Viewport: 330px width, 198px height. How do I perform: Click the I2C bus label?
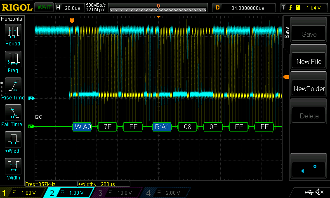point(38,117)
